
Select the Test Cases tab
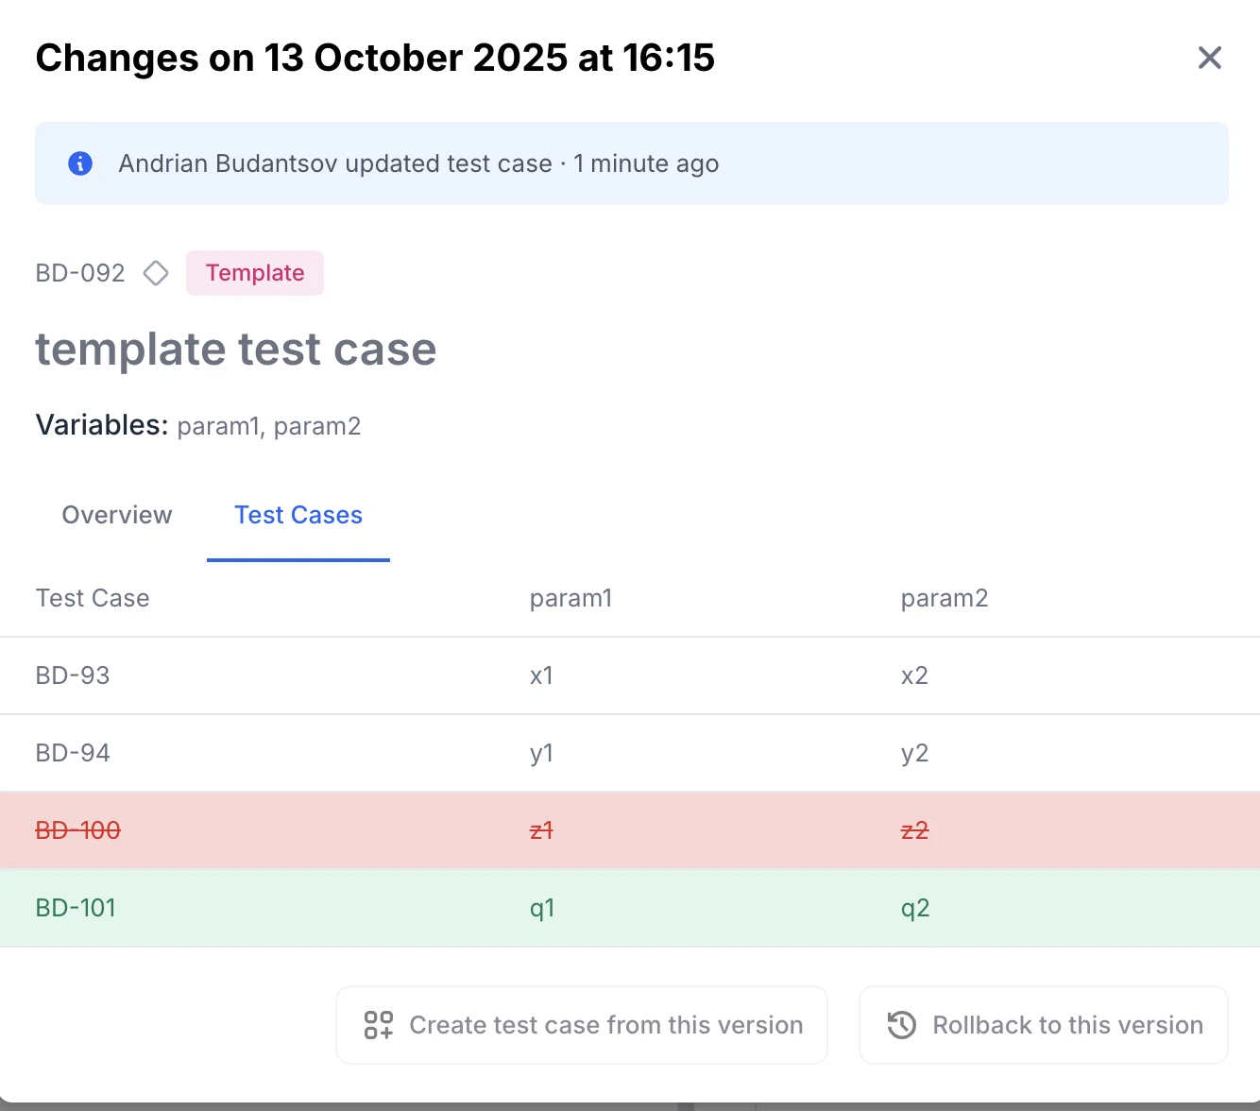298,515
